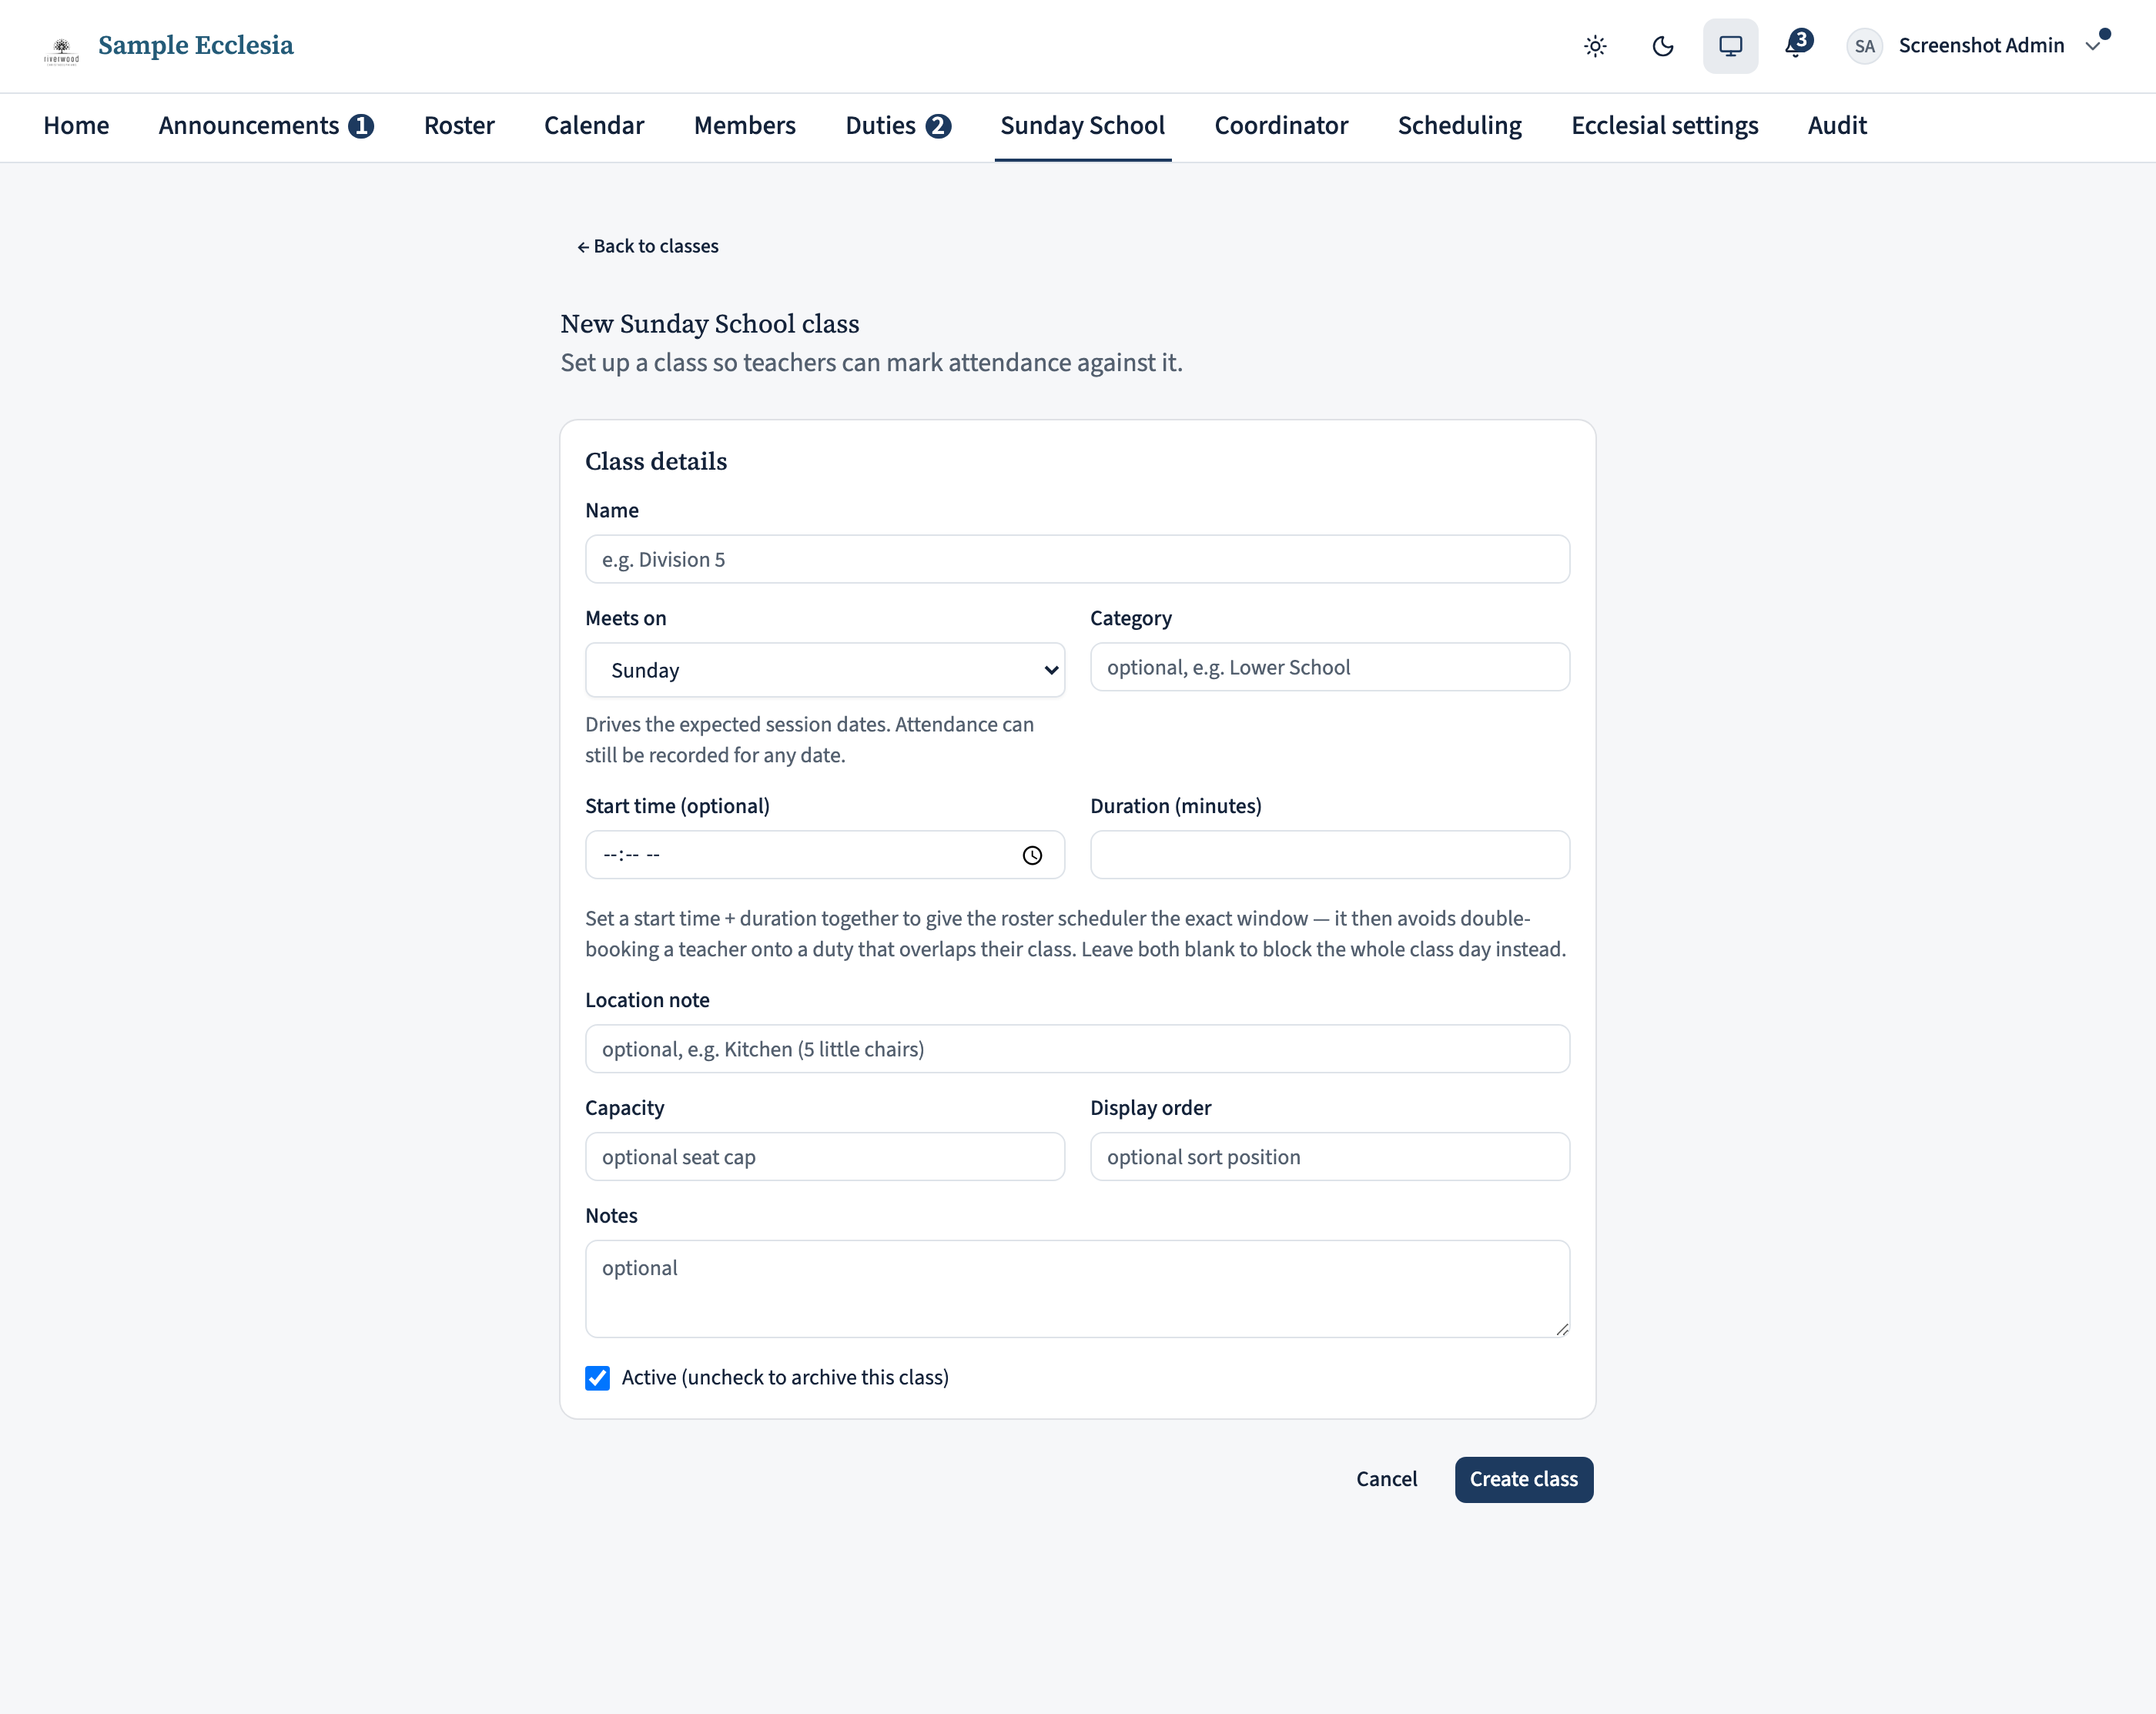Click Back to classes link

(x=648, y=246)
